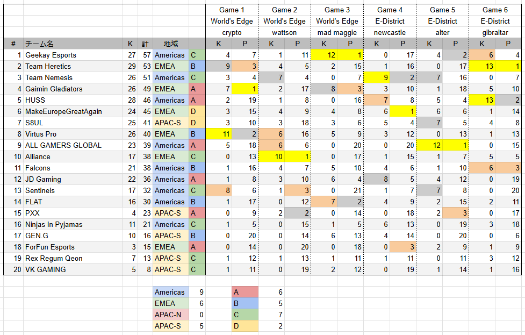Select the green 'C' group legend cell

[244, 315]
